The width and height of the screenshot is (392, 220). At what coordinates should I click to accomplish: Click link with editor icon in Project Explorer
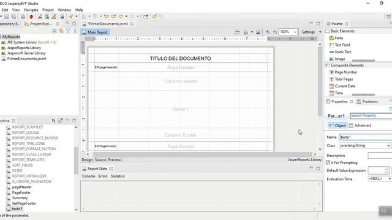point(61,31)
